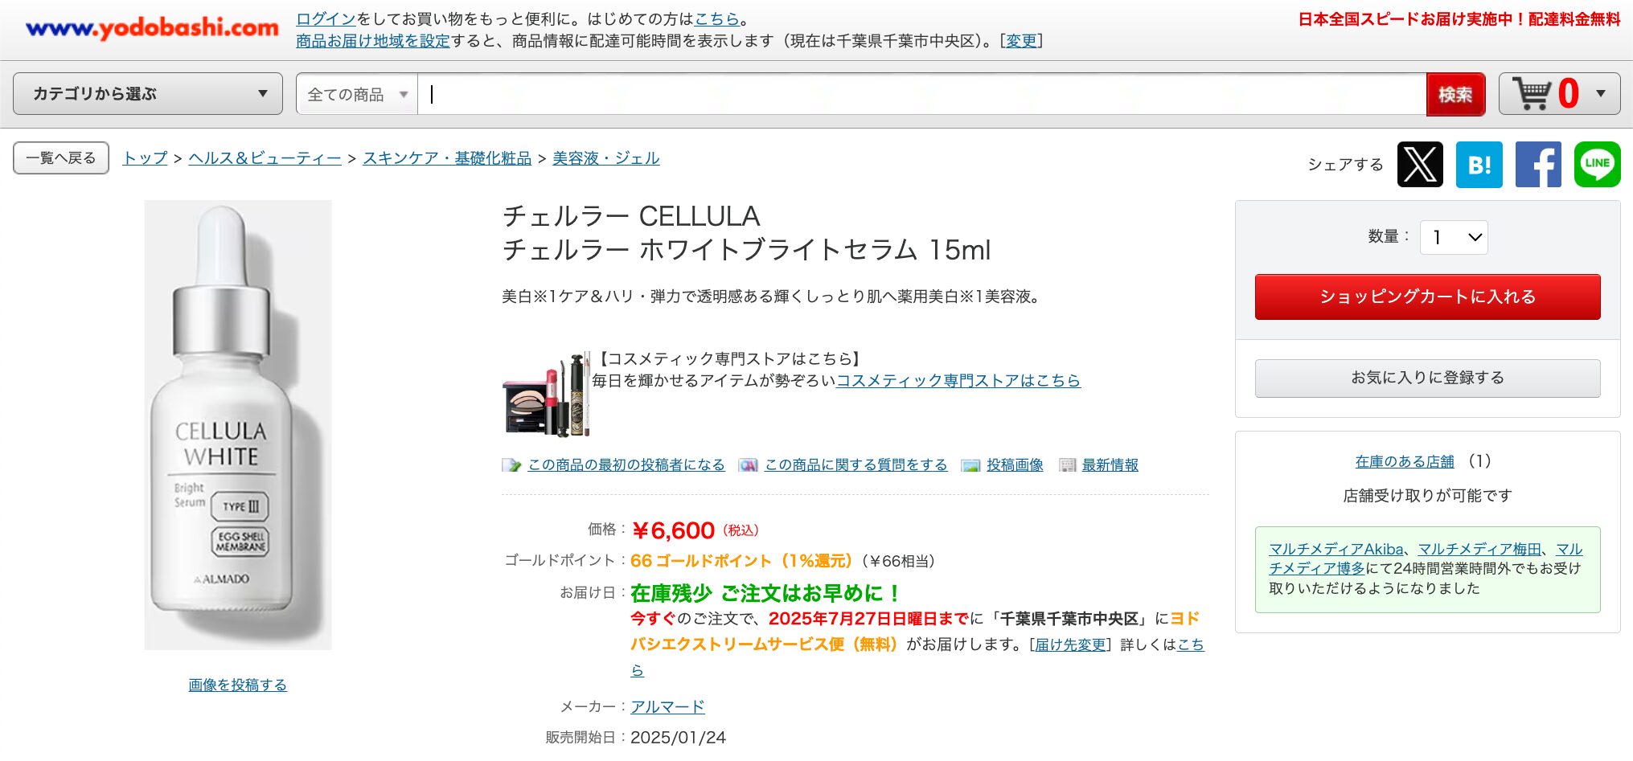
Task: Click the release date 2025/01/24
Action: tap(678, 738)
